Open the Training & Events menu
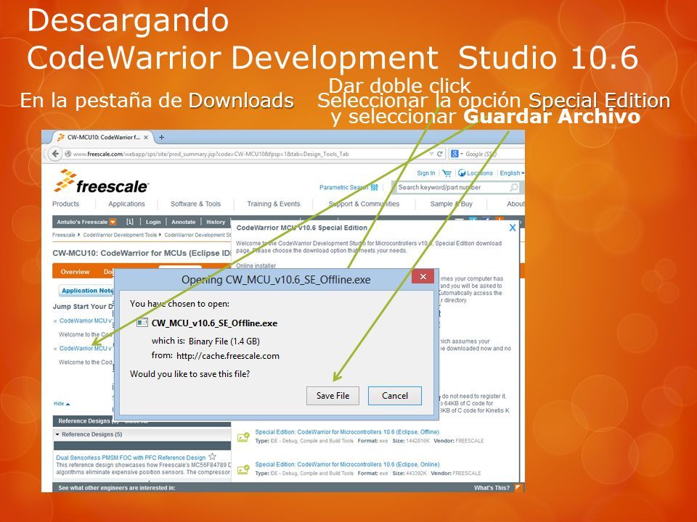The height and width of the screenshot is (522, 697). click(x=274, y=204)
